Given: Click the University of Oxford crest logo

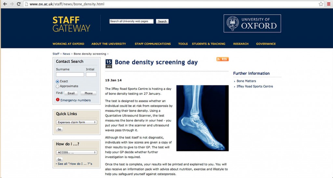Looking at the screenshot, I should [232, 23].
